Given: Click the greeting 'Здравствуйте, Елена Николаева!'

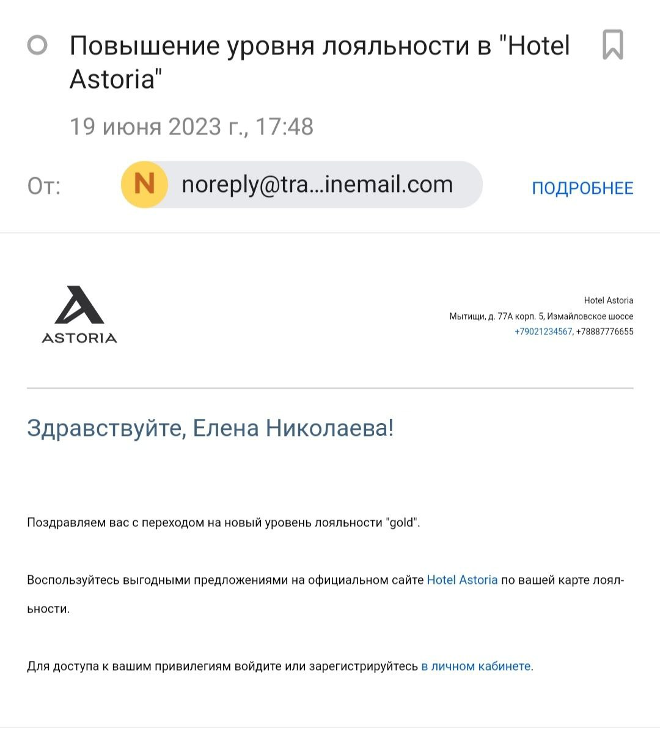Looking at the screenshot, I should coord(210,428).
